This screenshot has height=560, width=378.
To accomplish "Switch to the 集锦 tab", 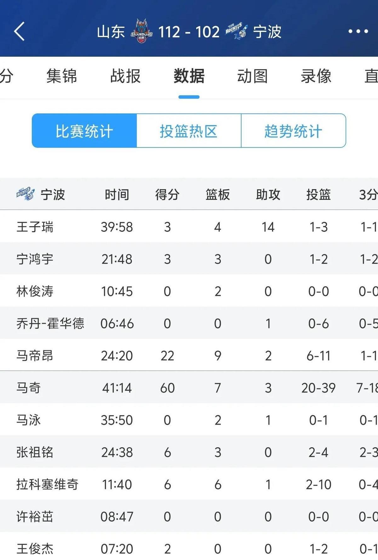I will (x=61, y=76).
